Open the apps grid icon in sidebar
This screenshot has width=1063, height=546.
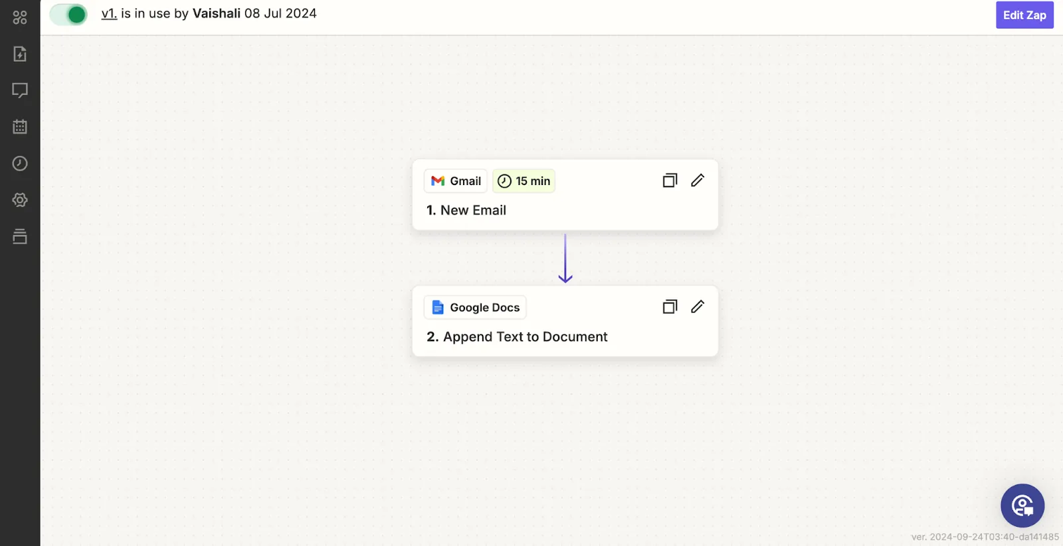click(x=20, y=17)
